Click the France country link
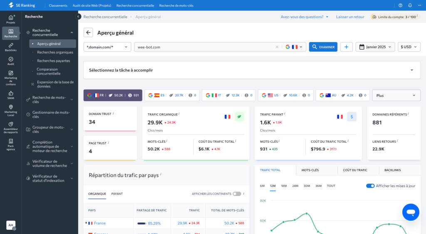This screenshot has width=426, height=234. [100, 223]
